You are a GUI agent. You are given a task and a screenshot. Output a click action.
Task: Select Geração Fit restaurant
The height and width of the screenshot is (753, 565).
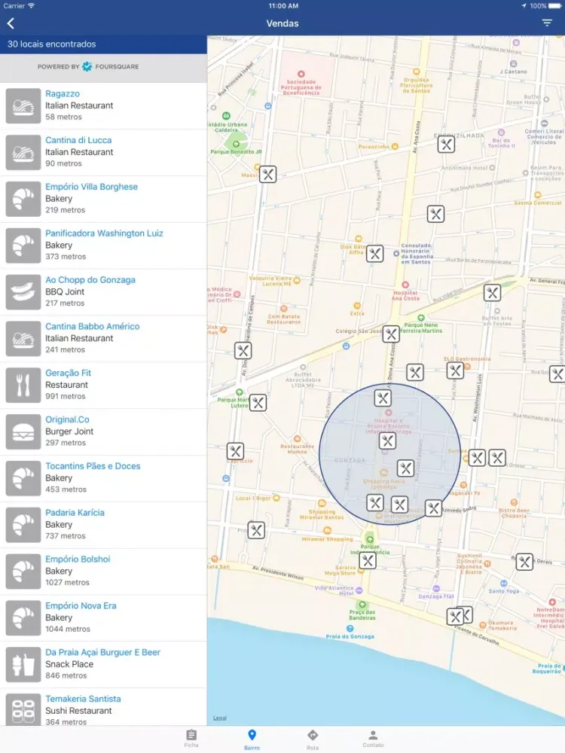coord(103,385)
